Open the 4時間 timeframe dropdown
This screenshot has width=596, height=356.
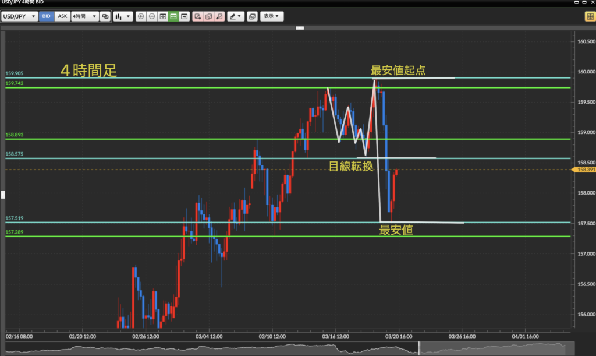(84, 16)
